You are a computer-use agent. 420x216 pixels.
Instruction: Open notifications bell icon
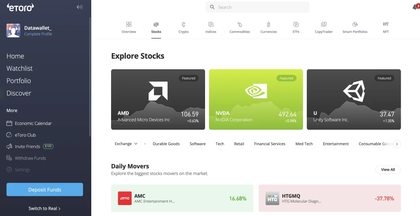click(416, 7)
